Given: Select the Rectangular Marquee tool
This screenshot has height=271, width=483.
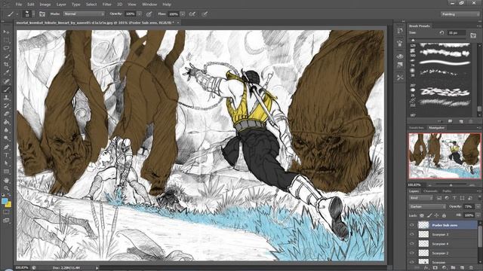Looking at the screenshot, I should [x=6, y=40].
